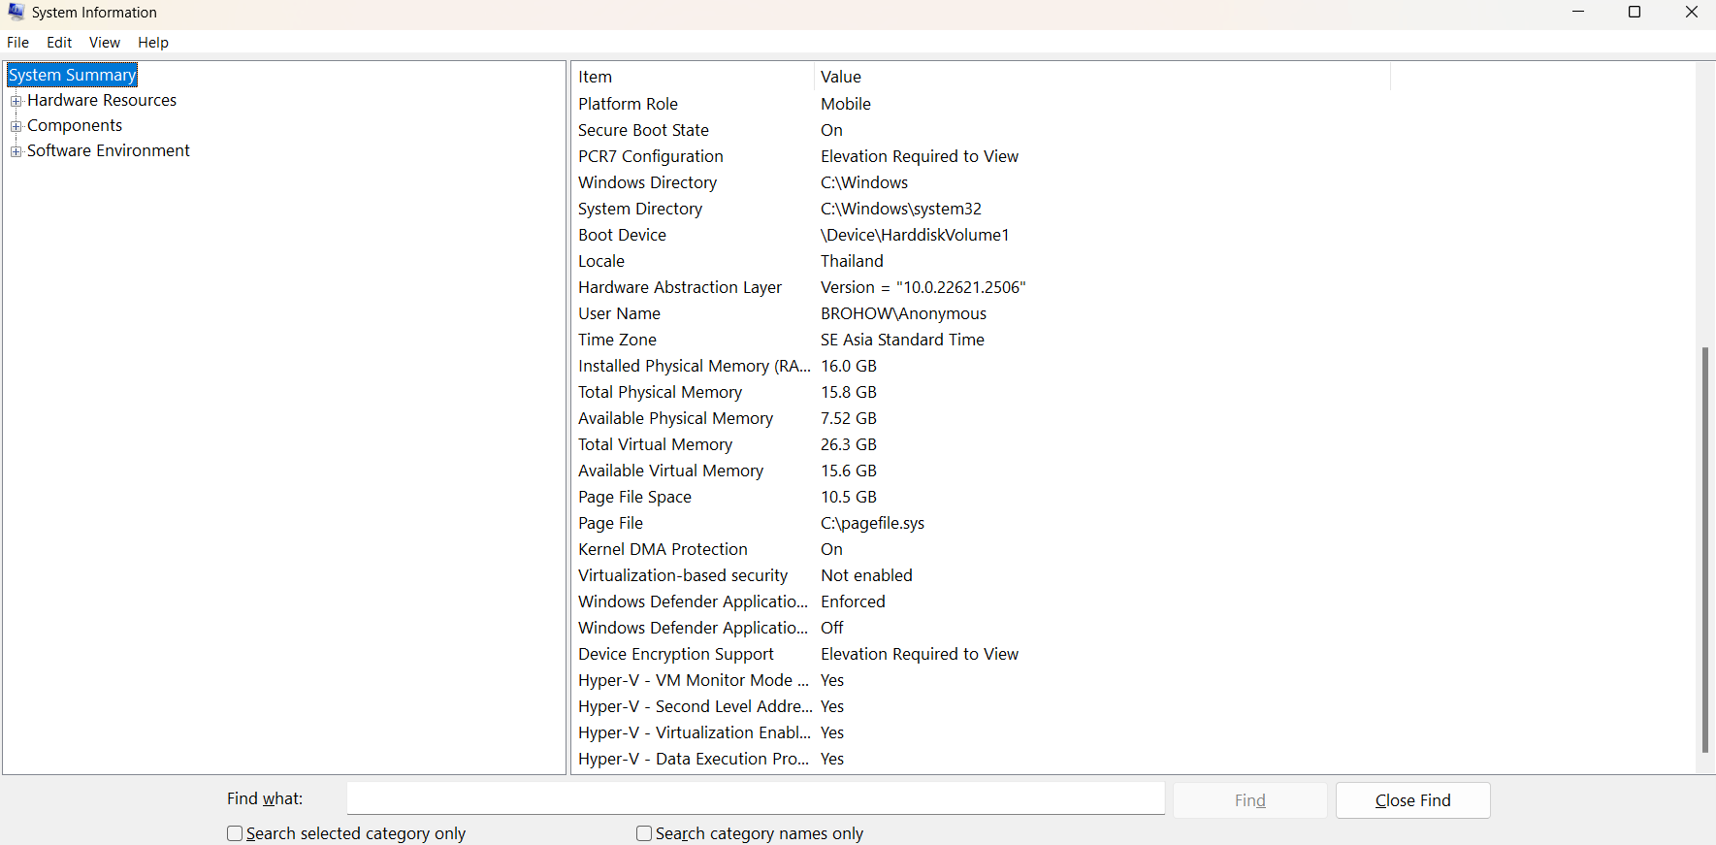Select the Time Zone row
The height and width of the screenshot is (845, 1716).
(981, 340)
